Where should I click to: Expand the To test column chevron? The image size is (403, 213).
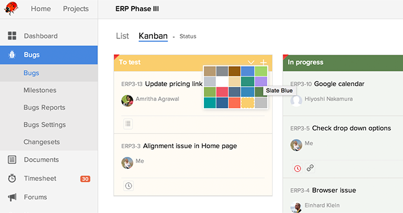[251, 62]
